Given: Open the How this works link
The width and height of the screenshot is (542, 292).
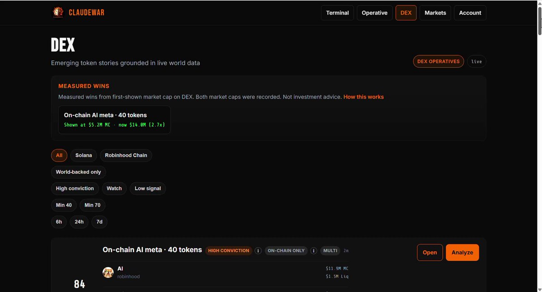Looking at the screenshot, I should (x=364, y=97).
